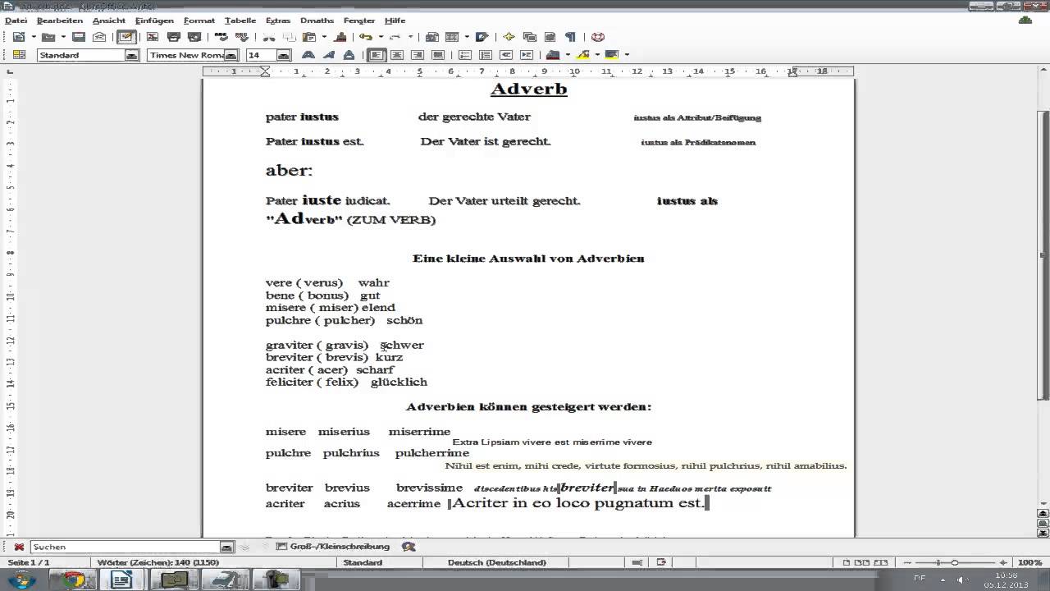The width and height of the screenshot is (1050, 591).
Task: Expand the background color dropdown arrow
Action: coord(627,55)
